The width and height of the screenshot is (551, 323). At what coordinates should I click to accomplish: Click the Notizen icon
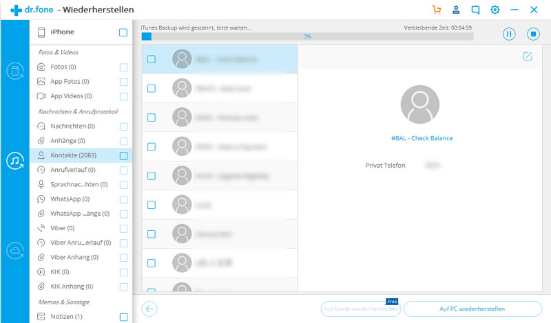[41, 316]
